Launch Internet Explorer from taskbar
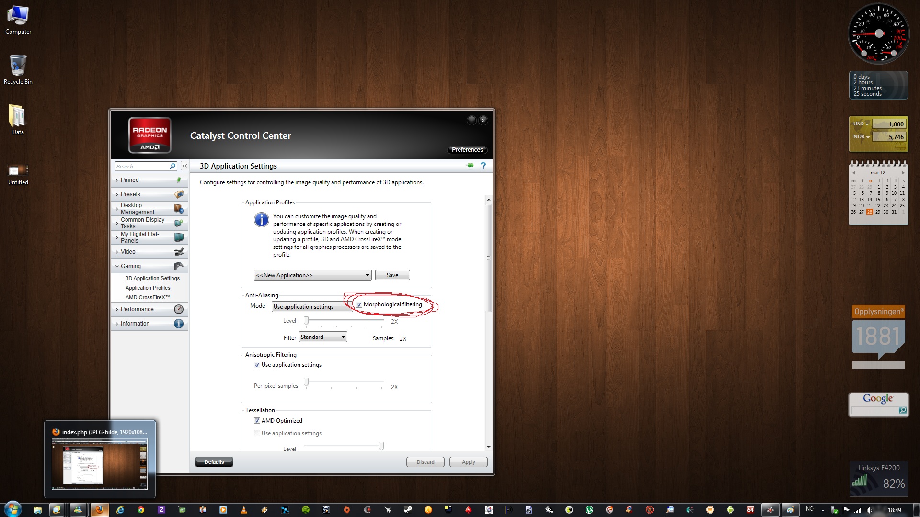The image size is (920, 517). click(120, 510)
